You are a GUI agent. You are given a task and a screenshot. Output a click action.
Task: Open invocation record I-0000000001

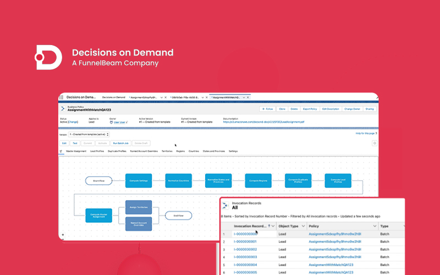pyautogui.click(x=245, y=241)
